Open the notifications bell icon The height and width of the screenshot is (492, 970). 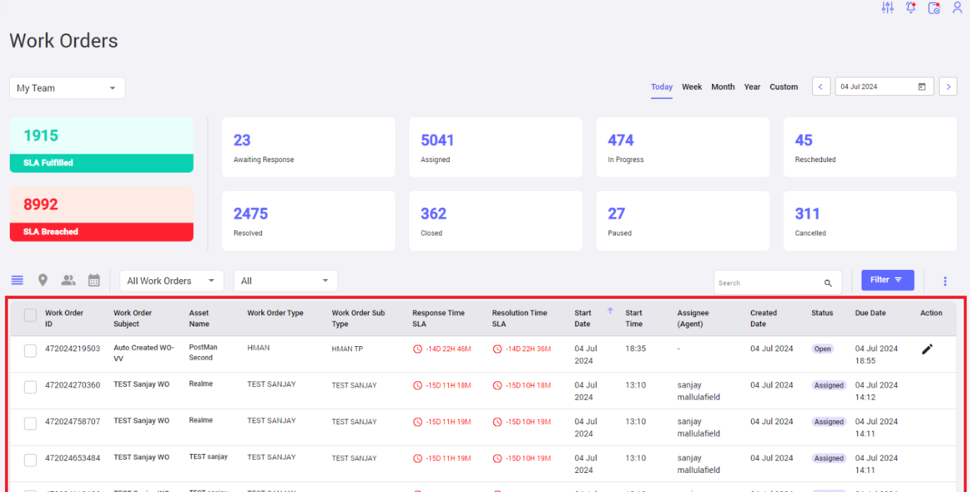point(911,8)
